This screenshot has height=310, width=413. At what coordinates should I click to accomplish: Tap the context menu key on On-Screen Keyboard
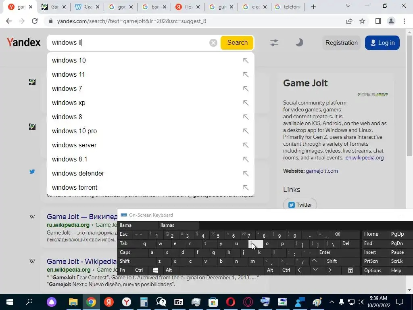click(x=350, y=270)
